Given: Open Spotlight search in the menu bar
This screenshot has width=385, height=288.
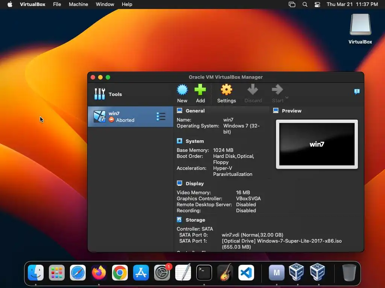Looking at the screenshot, I should [x=305, y=4].
